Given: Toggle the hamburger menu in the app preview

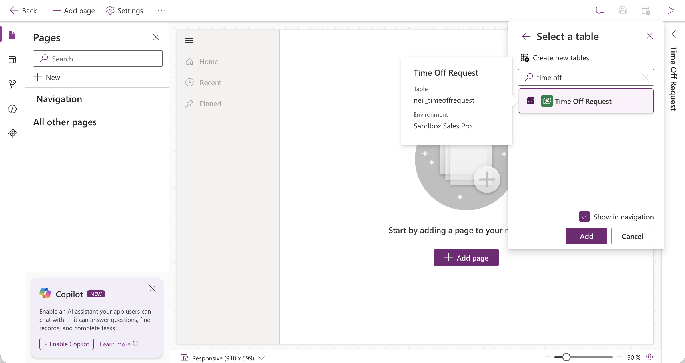Looking at the screenshot, I should (x=189, y=41).
